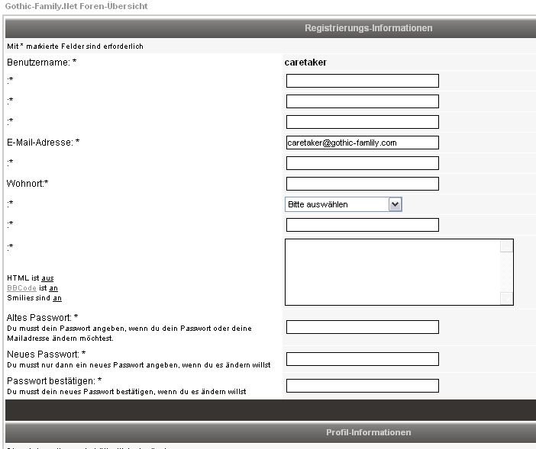
Task: Click the Wohnort text field
Action: (362, 184)
